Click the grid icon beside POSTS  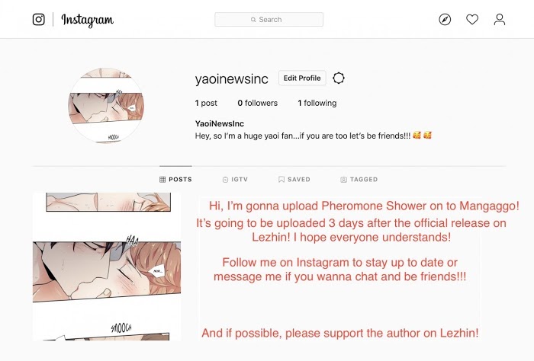[x=162, y=180]
